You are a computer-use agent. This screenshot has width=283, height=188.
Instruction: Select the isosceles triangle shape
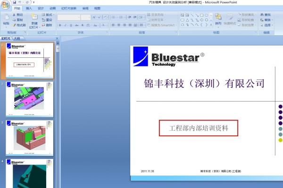tap(187, 20)
